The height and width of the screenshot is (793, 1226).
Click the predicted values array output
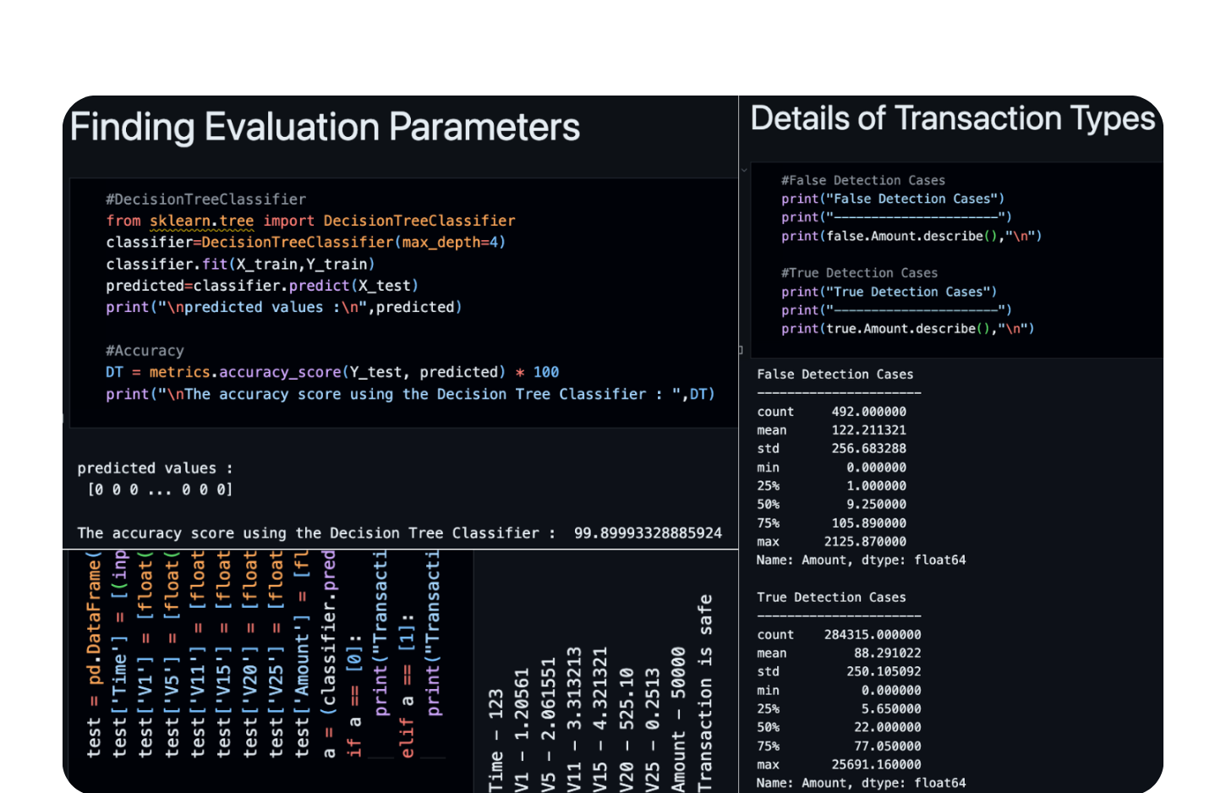click(x=160, y=489)
